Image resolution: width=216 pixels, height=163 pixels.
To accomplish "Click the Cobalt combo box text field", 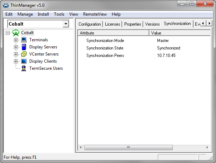I will [35, 24].
